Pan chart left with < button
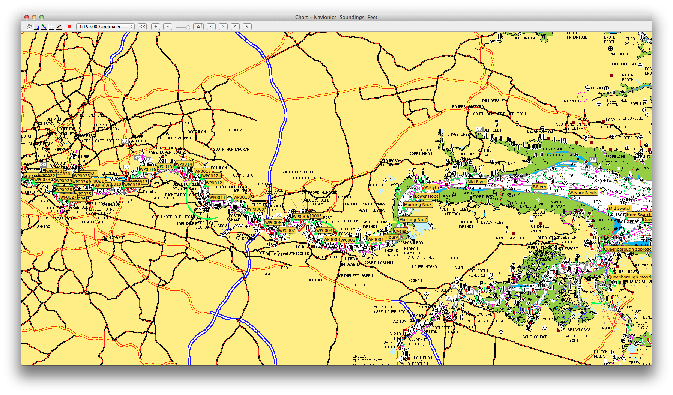Screen dimensions: 673x395 [x=211, y=27]
